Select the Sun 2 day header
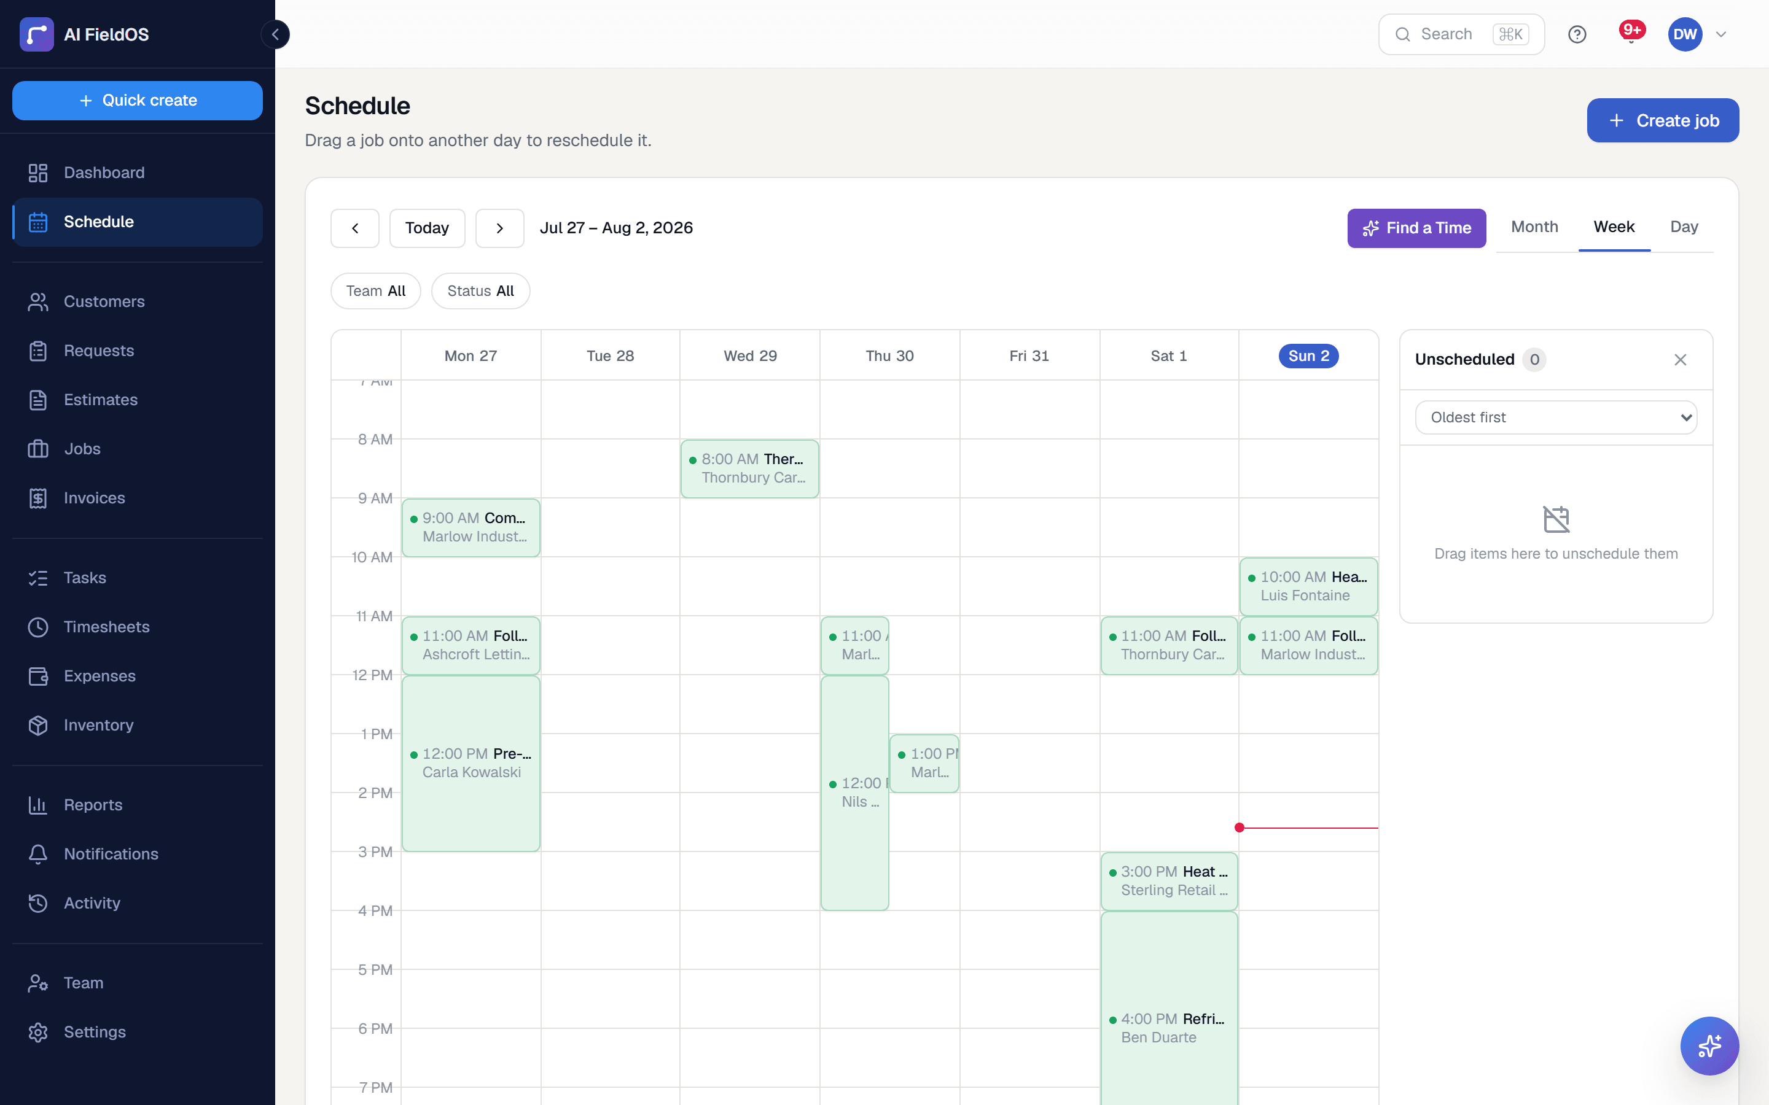 (1308, 356)
